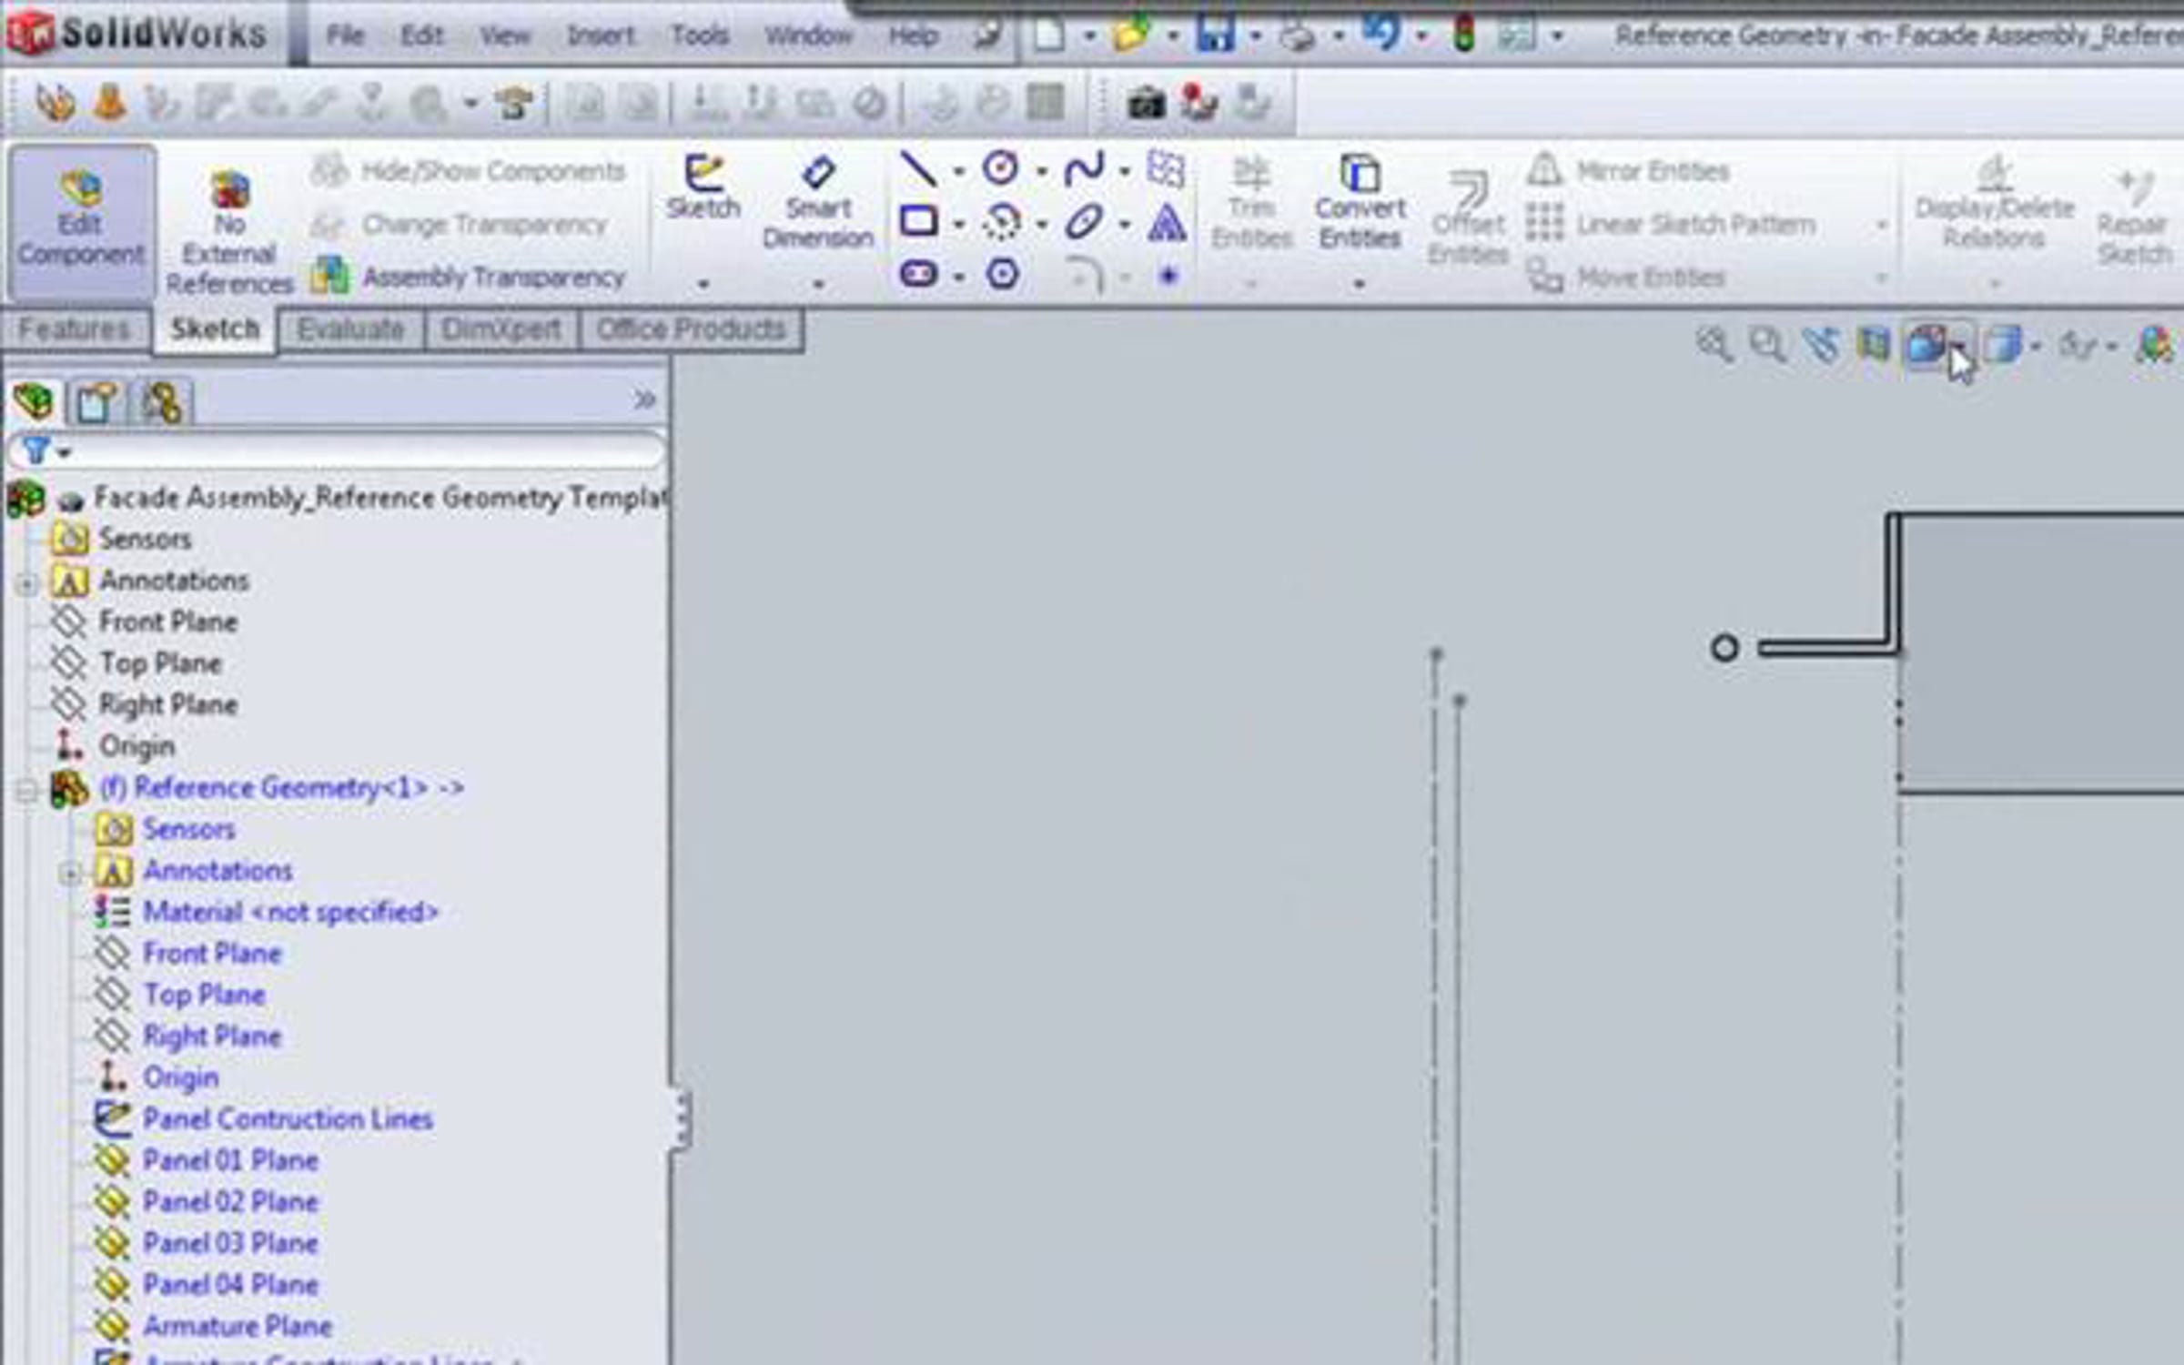Open the PropertyManager tab icon
Viewport: 2184px width, 1365px height.
[96, 402]
